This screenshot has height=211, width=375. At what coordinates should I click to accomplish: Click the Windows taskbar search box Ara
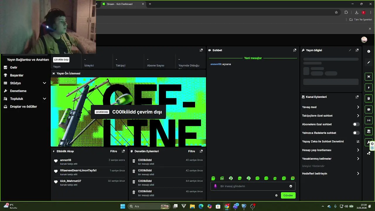click(149, 206)
